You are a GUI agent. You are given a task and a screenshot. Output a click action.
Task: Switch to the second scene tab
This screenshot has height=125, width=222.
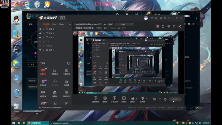54,24
